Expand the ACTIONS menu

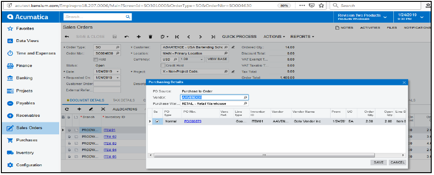pos(274,36)
